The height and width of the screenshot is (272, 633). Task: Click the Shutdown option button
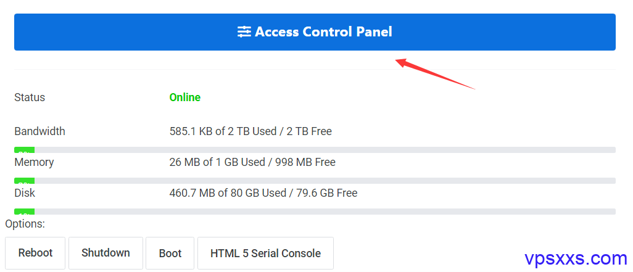click(x=105, y=253)
